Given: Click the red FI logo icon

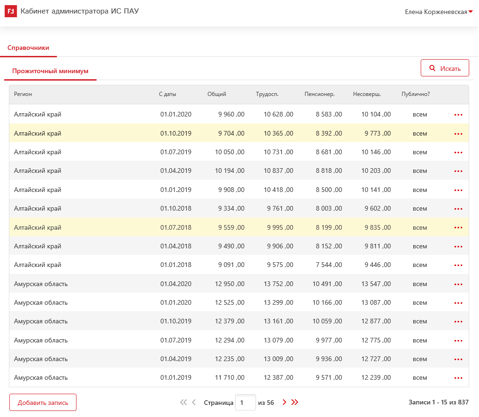Looking at the screenshot, I should pos(11,11).
